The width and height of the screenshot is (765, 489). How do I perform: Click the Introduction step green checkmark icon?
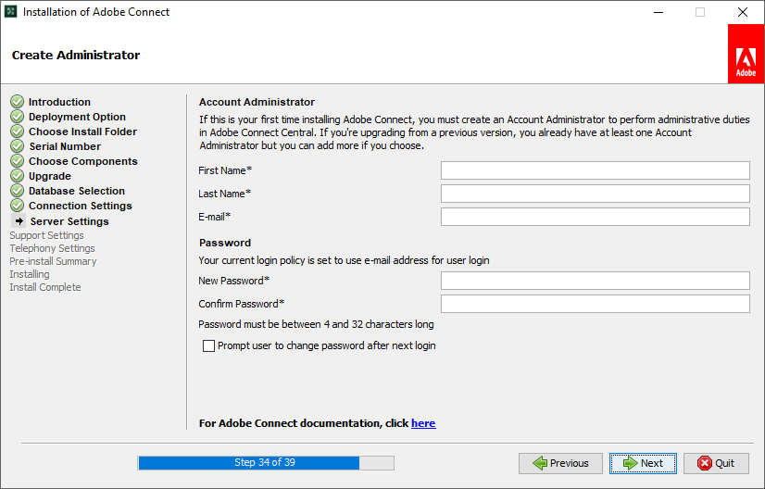(17, 102)
